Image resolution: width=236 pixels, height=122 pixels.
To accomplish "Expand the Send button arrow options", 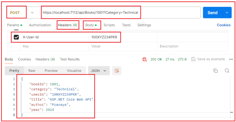I will (x=227, y=13).
